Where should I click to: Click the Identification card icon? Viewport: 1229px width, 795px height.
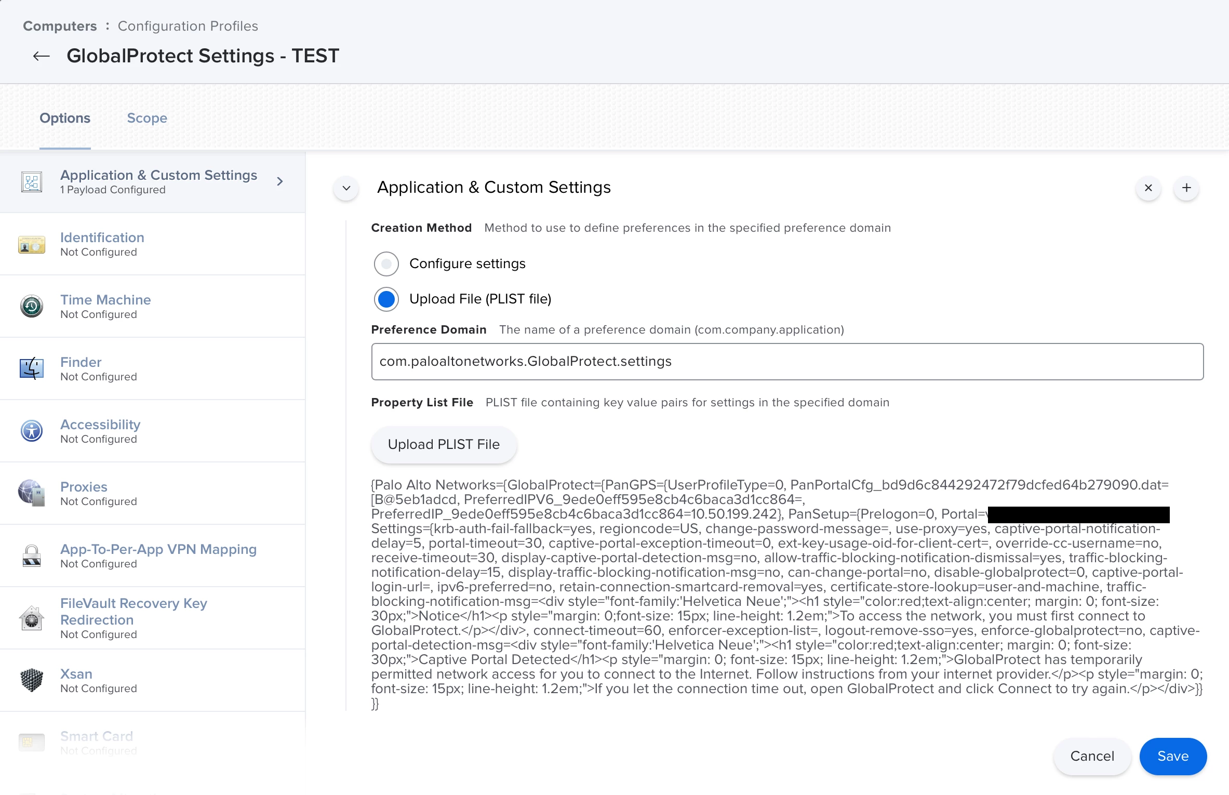point(32,244)
